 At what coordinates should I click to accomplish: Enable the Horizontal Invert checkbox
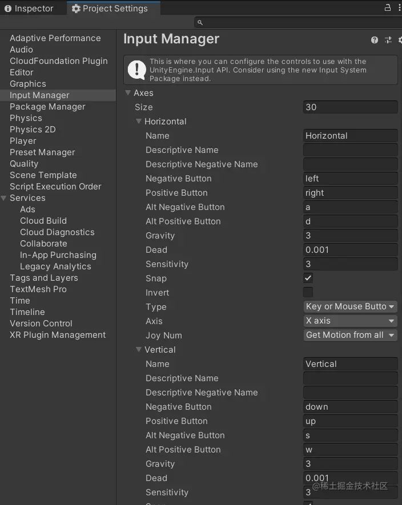pyautogui.click(x=308, y=292)
